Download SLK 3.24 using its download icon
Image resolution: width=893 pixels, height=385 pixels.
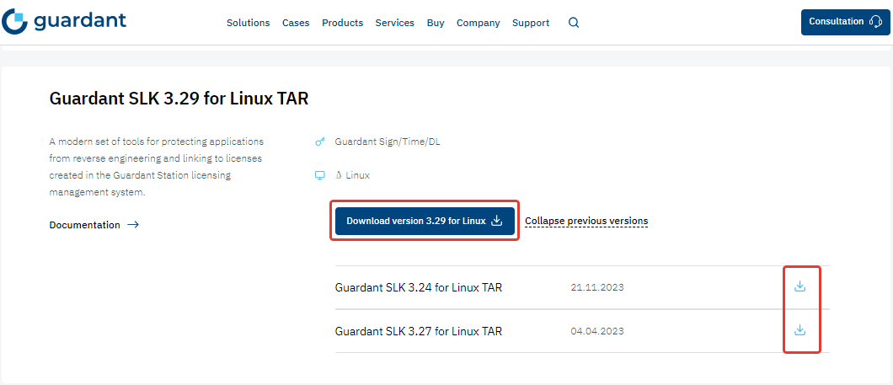click(800, 286)
